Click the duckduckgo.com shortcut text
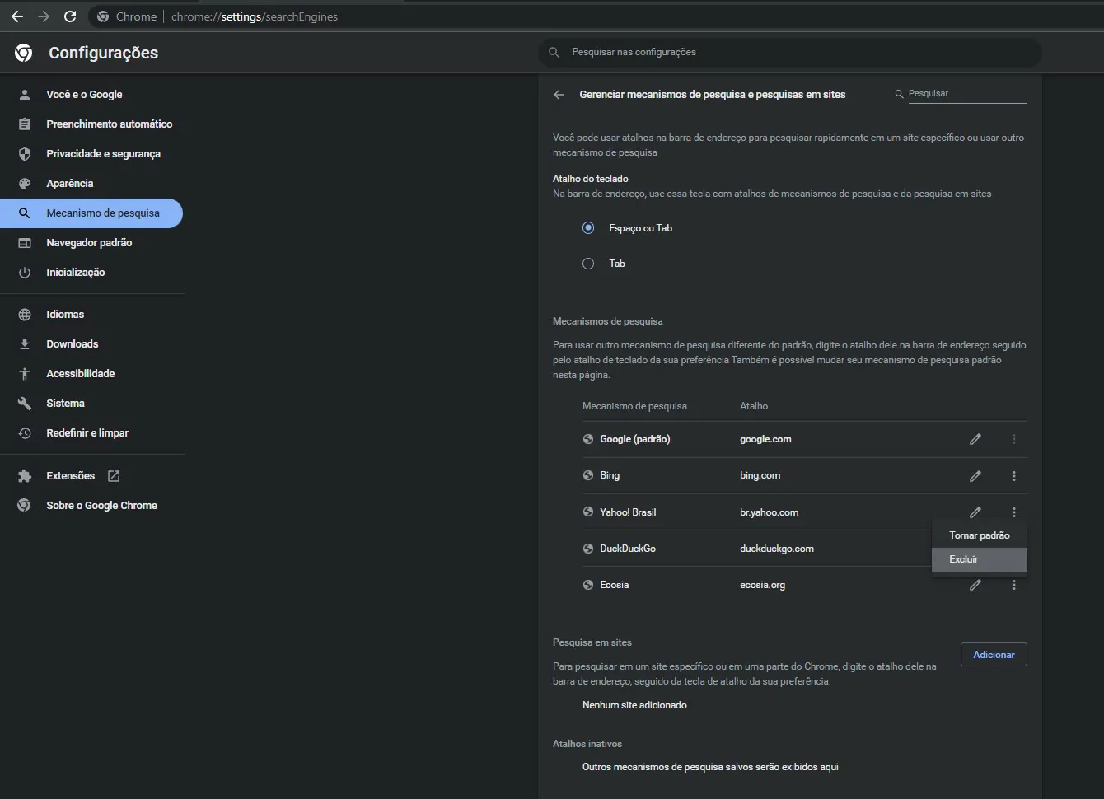 777,549
